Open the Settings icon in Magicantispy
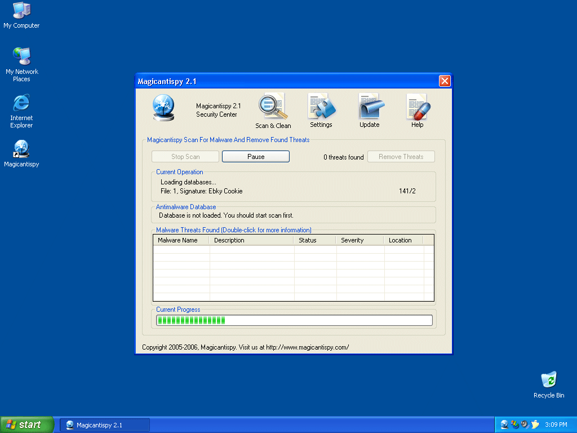Image resolution: width=577 pixels, height=433 pixels. coord(321,107)
